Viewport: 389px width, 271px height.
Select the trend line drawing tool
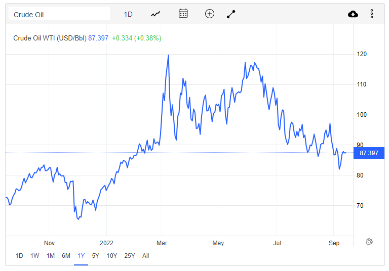click(231, 14)
